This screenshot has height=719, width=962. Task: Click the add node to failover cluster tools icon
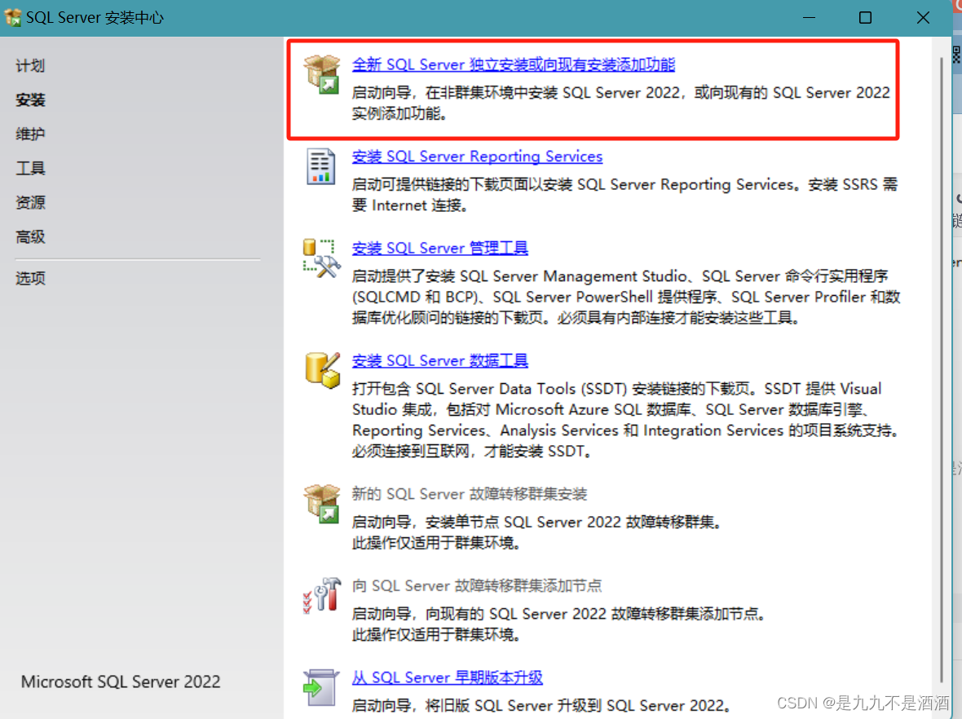[x=322, y=595]
